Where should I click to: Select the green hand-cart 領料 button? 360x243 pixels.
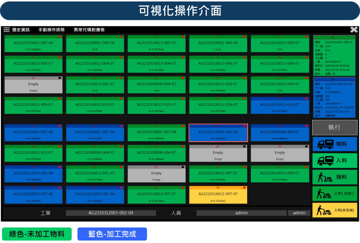pos(334,177)
